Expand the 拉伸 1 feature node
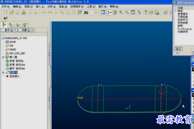 [x=3, y=73]
